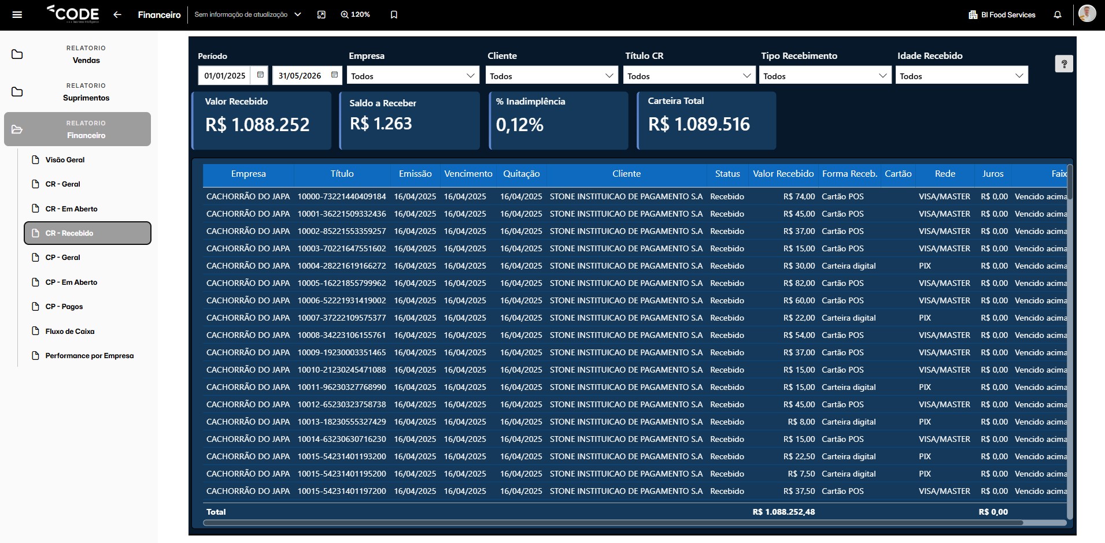Image resolution: width=1105 pixels, height=543 pixels.
Task: Click the Vendas folder icon
Action: 17,54
